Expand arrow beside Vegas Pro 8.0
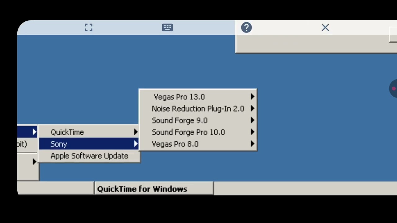This screenshot has height=223, width=397. pos(252,144)
